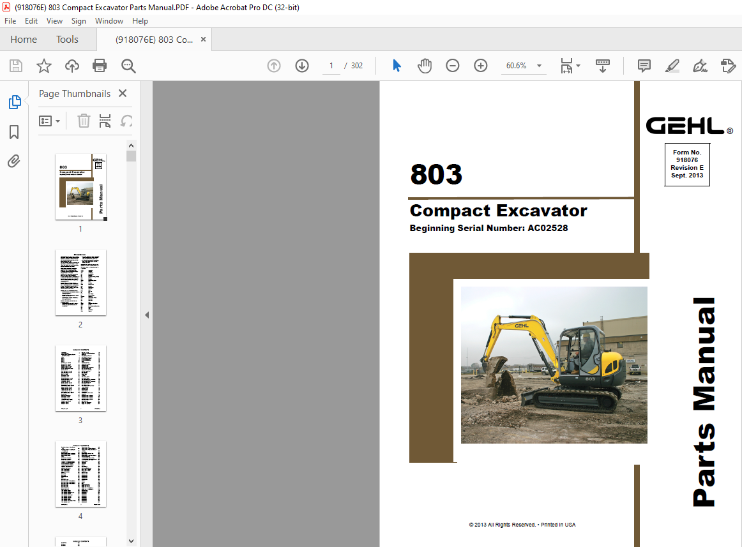Click the 60.6% zoom value field
Image resolution: width=742 pixels, height=547 pixels.
[x=517, y=66]
